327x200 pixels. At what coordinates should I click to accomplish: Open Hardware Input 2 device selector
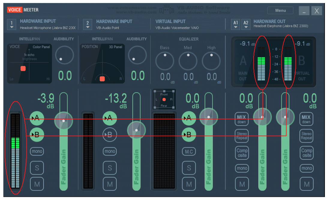click(88, 24)
